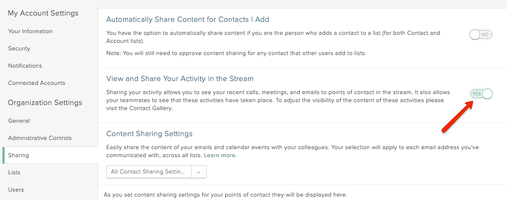Screen dimensions: 507x200
Task: Go to Users settings
Action: 16,189
